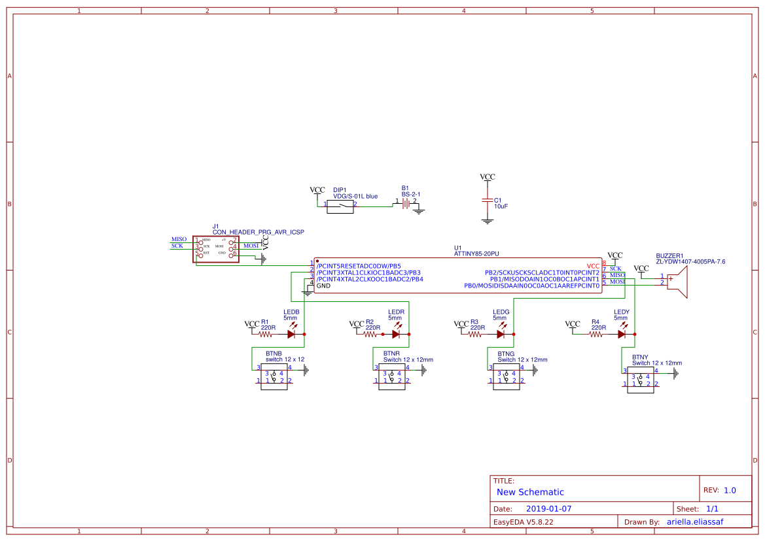The height and width of the screenshot is (541, 765).
Task: Select the New Schematic title text
Action: [x=530, y=492]
